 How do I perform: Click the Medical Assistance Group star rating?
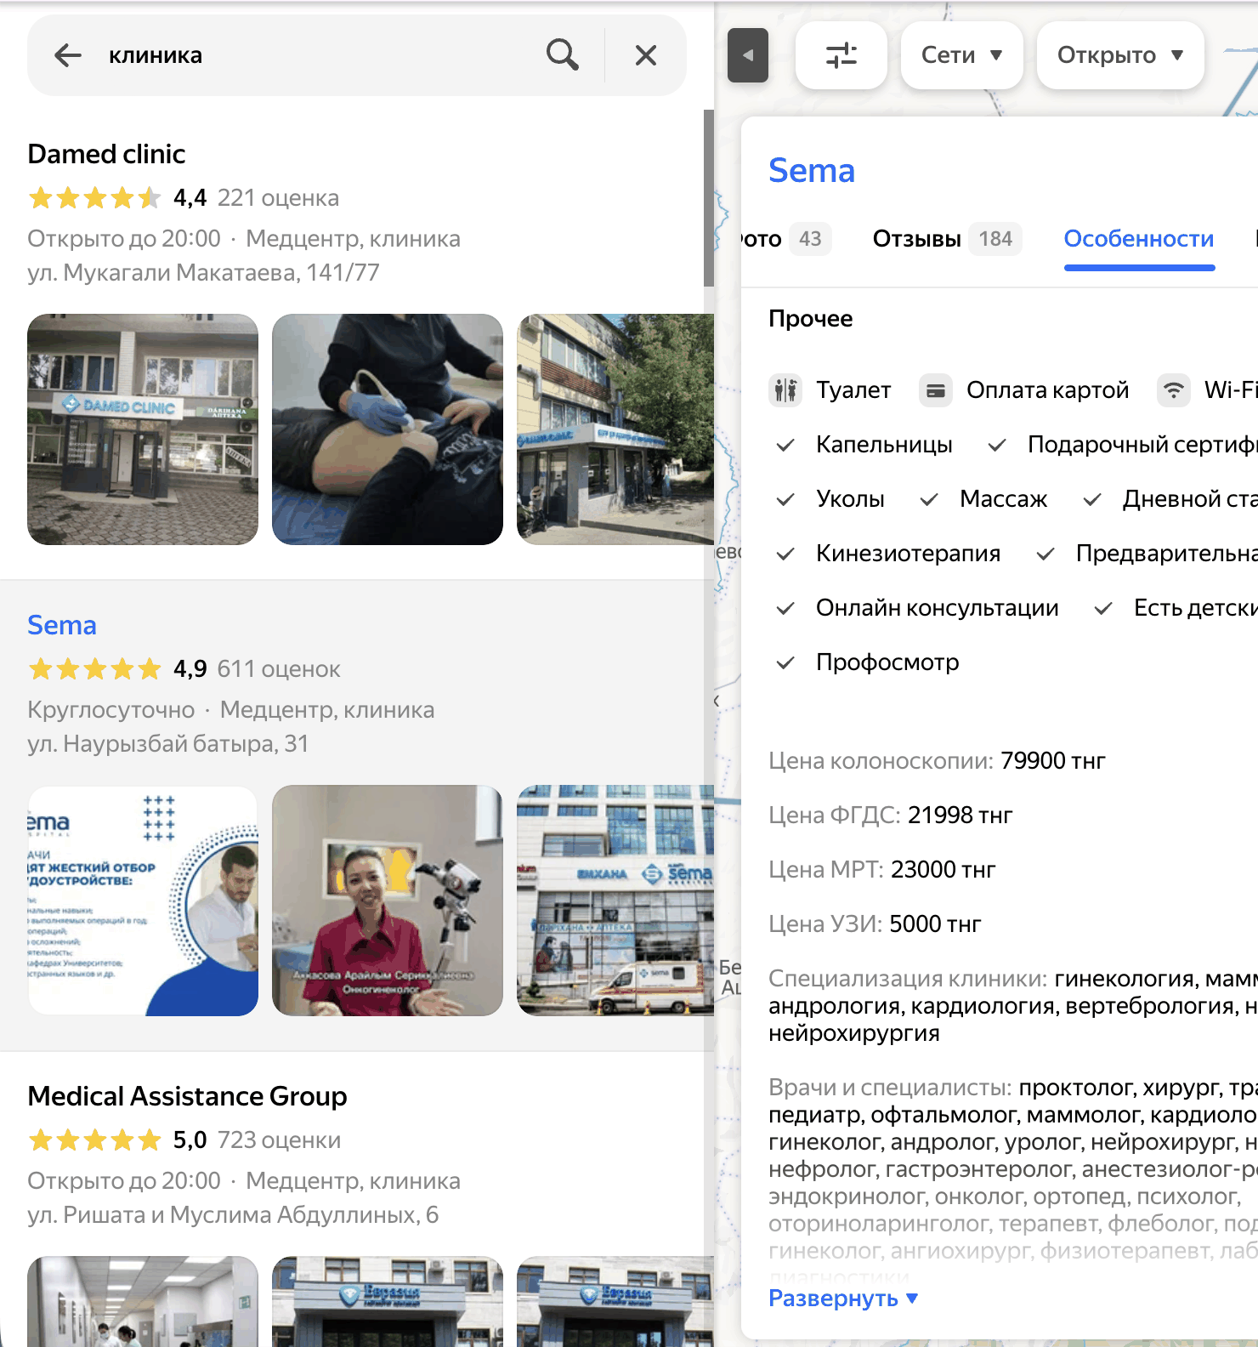pos(94,1140)
